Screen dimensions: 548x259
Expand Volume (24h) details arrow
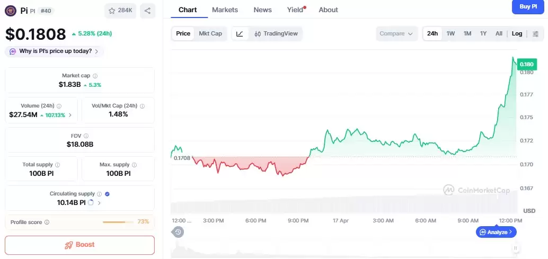tap(70, 115)
